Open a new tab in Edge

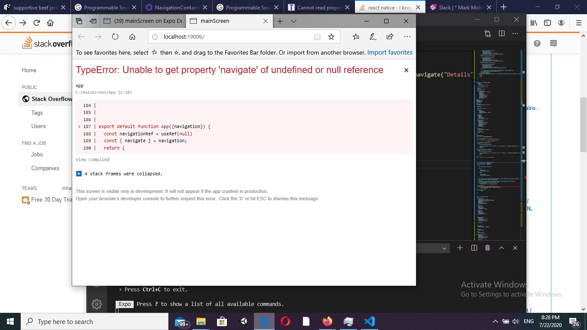click(280, 21)
